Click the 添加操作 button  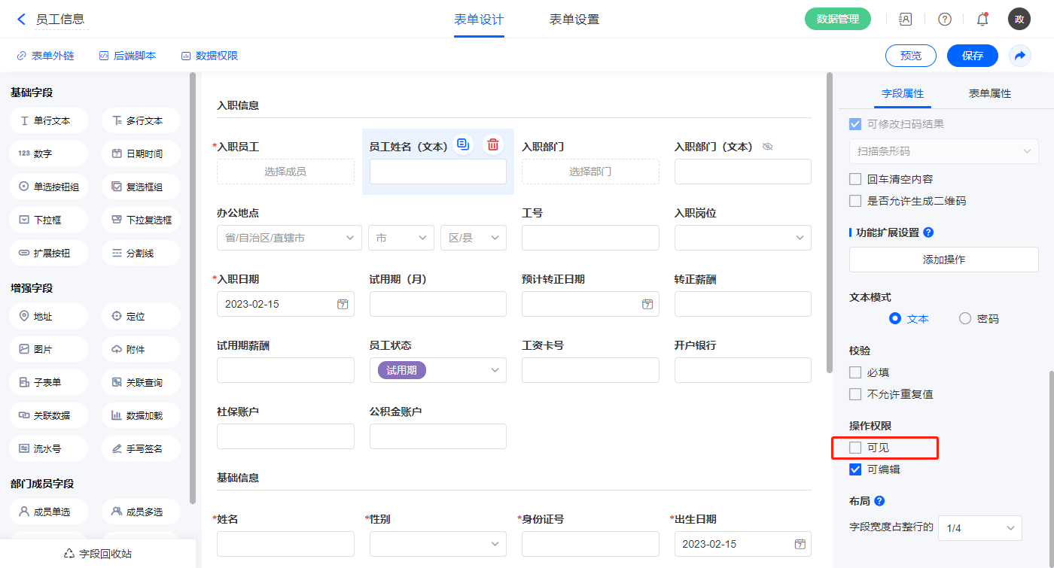coord(943,260)
